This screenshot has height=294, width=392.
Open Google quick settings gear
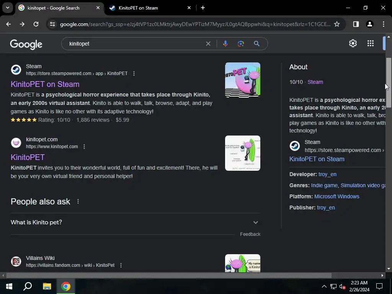[x=353, y=43]
